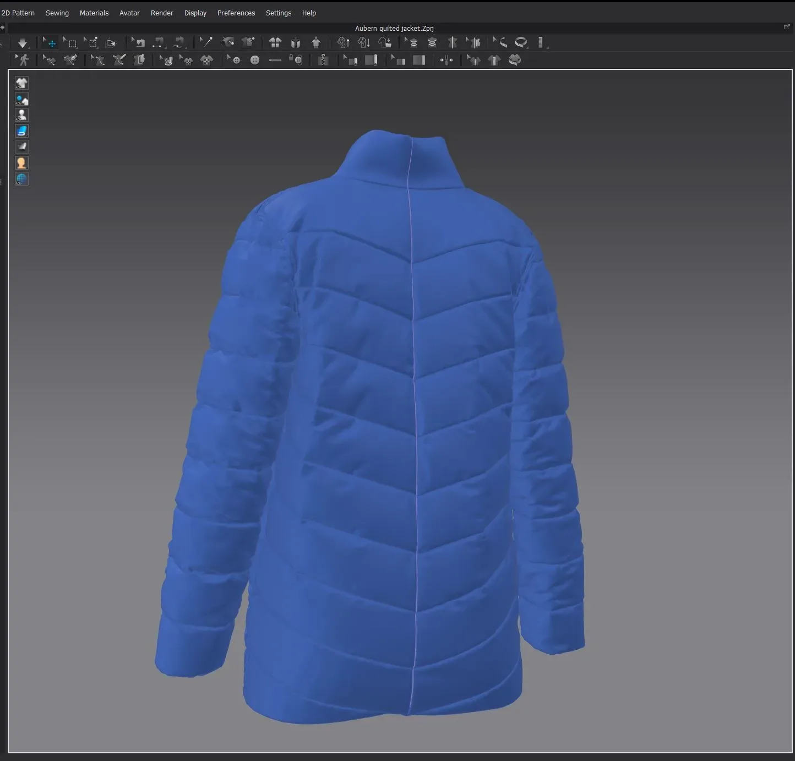
Task: Select the Edit Tack garment icon
Action: (248, 42)
